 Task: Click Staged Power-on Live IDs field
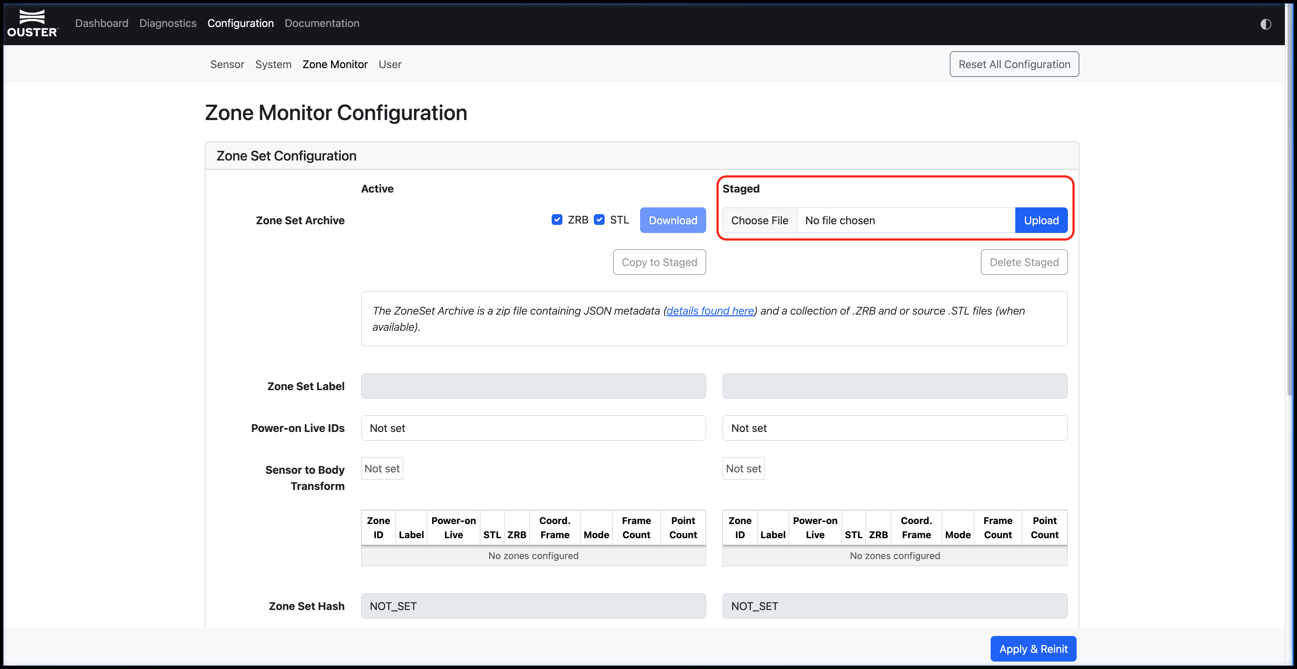tap(895, 428)
